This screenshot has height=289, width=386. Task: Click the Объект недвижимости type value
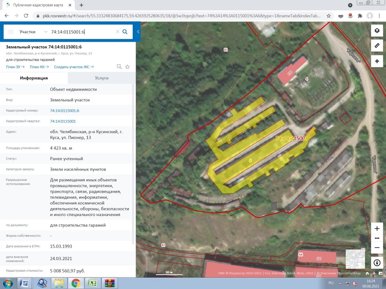pos(74,89)
